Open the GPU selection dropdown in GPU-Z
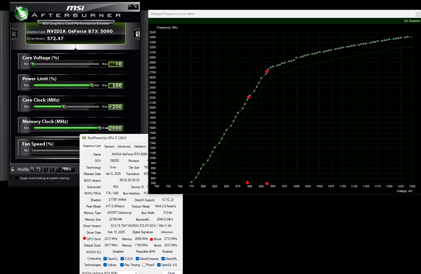Viewport: 421px width, 274px height. tap(110, 272)
